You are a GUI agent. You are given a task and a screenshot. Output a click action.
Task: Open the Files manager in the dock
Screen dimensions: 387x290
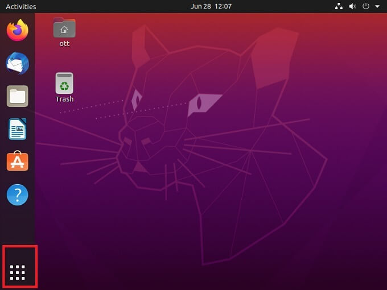coord(17,96)
